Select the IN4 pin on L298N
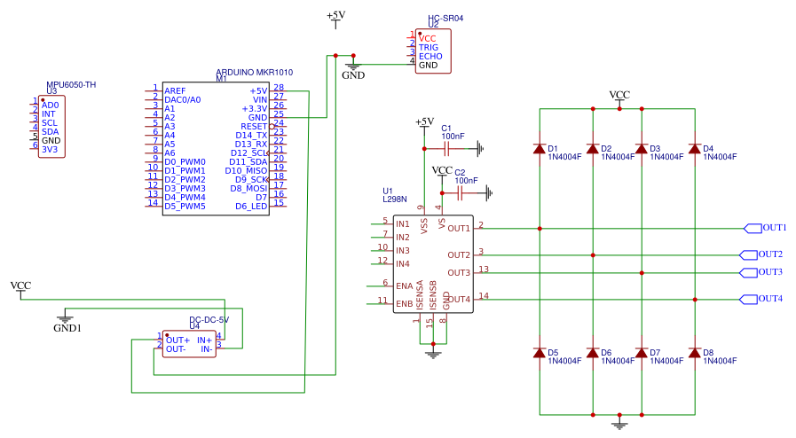 pyautogui.click(x=403, y=263)
